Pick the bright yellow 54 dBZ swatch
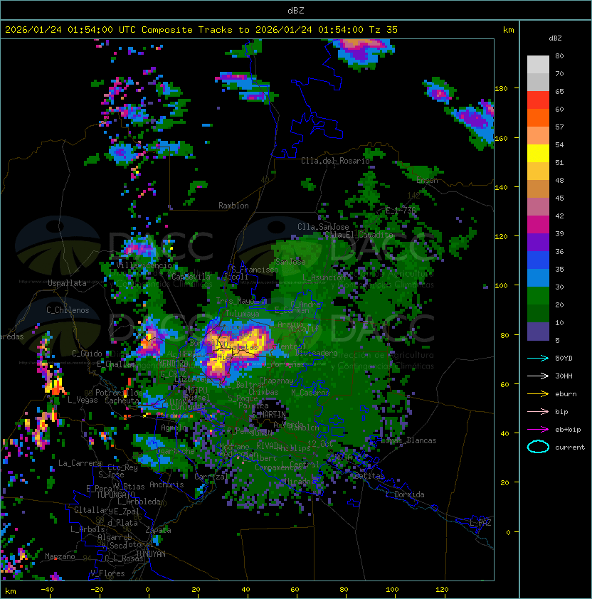 tap(538, 154)
